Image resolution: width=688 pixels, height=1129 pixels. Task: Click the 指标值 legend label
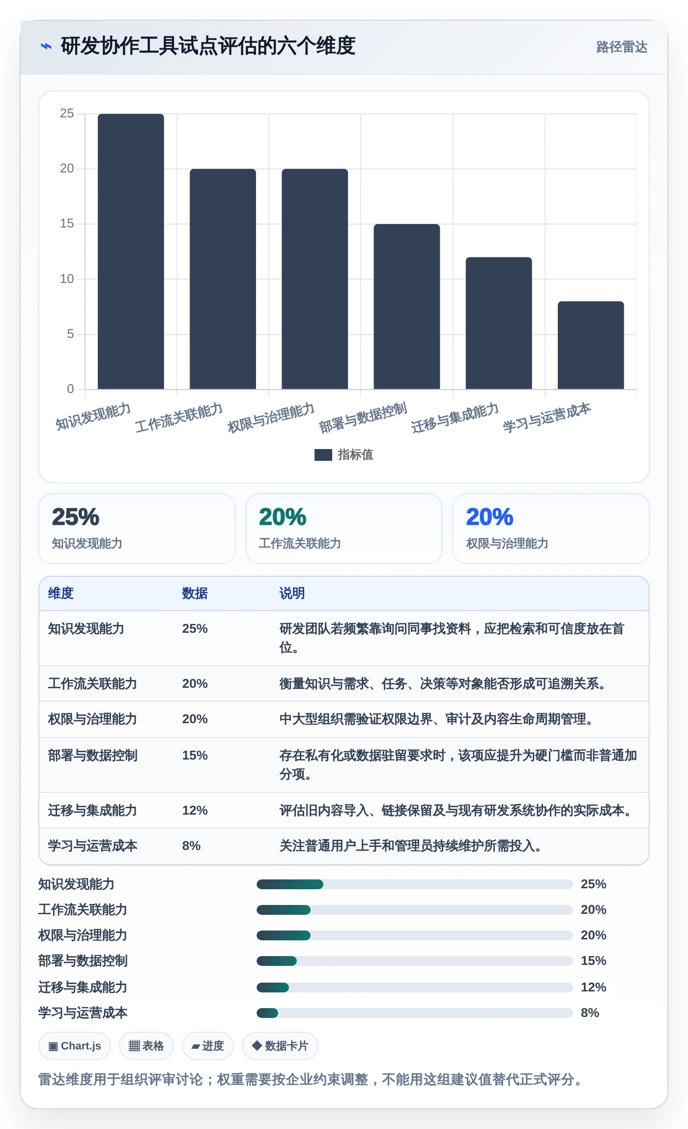tap(355, 455)
